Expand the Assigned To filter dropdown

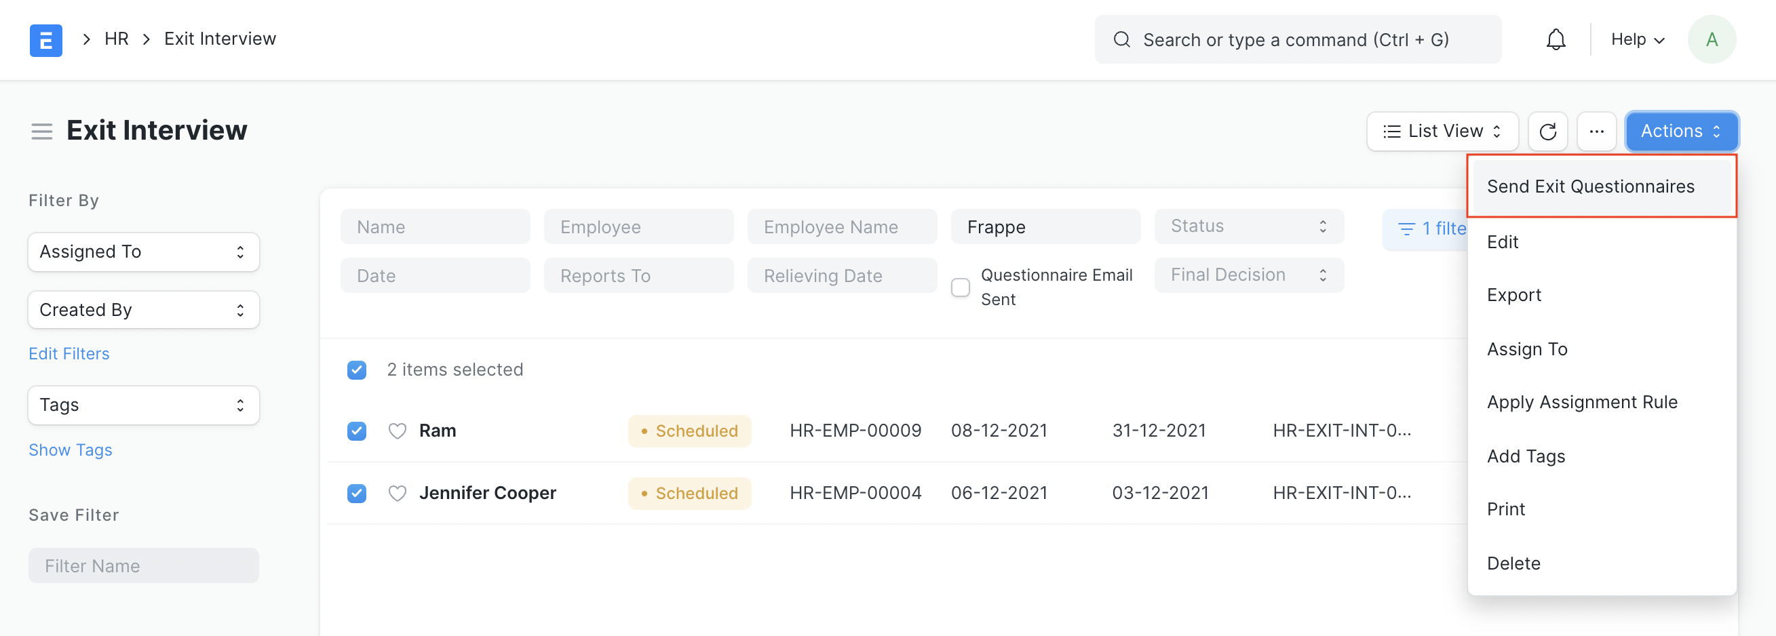tap(143, 252)
